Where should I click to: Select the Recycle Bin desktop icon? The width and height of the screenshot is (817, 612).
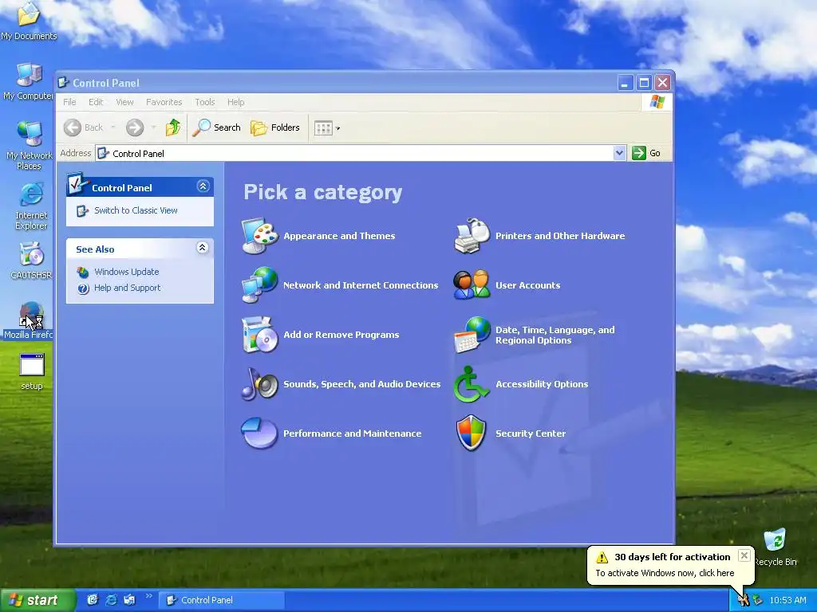[776, 547]
